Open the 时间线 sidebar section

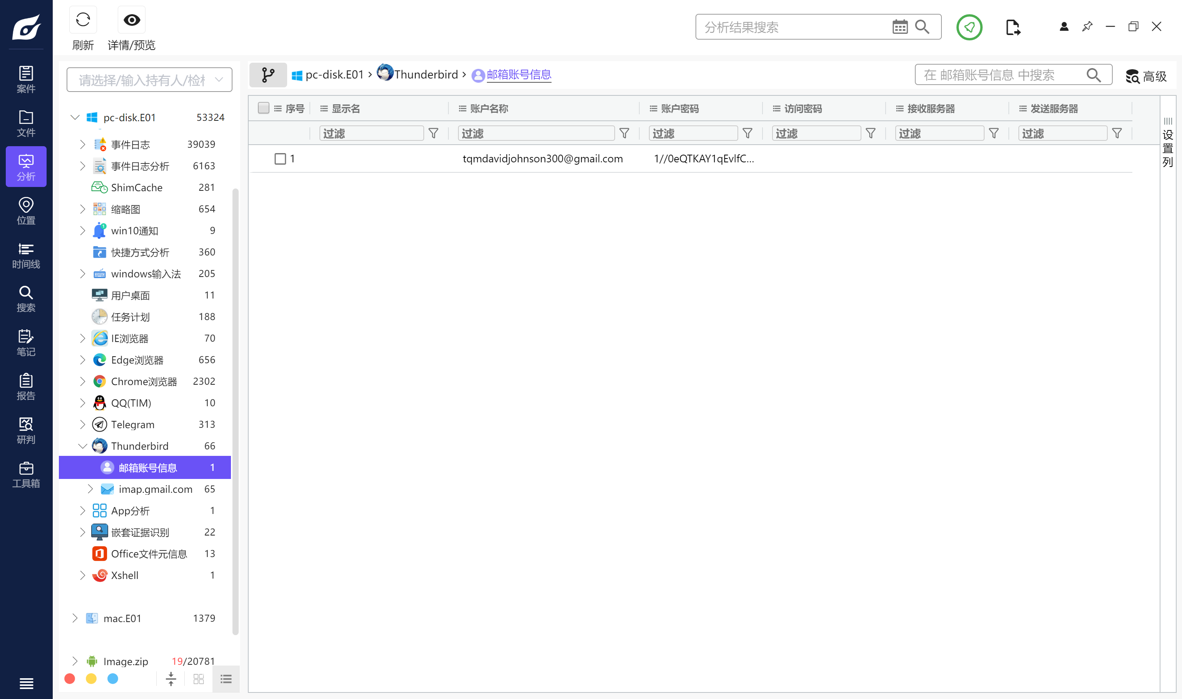[x=26, y=255]
